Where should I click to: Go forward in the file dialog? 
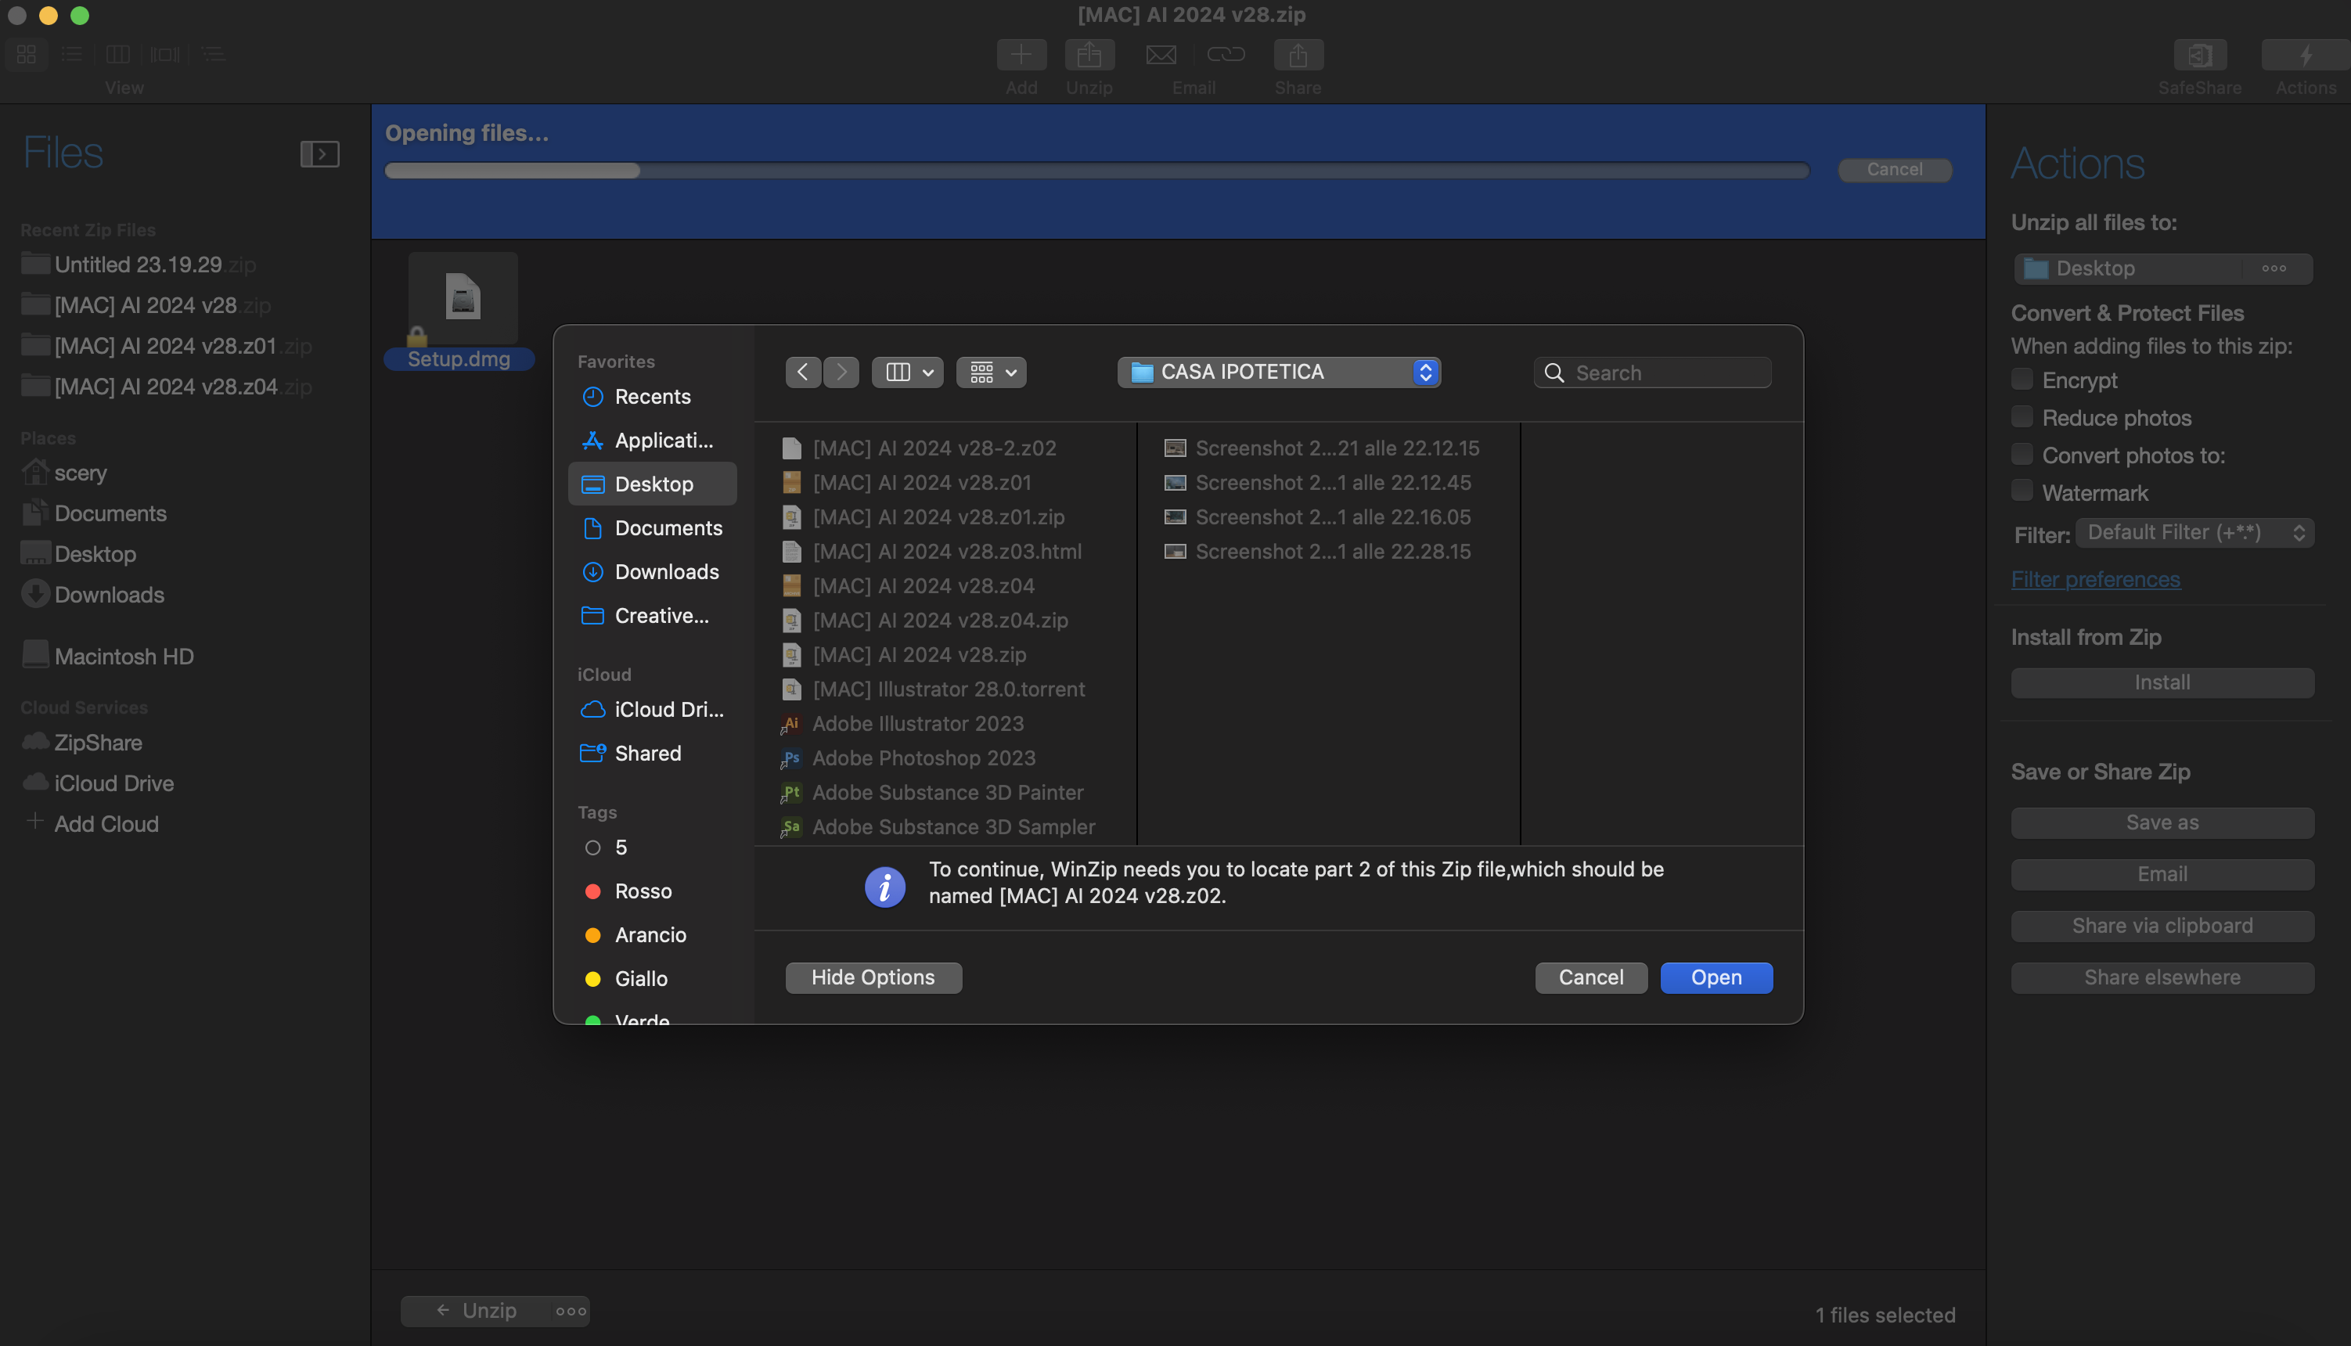point(841,372)
